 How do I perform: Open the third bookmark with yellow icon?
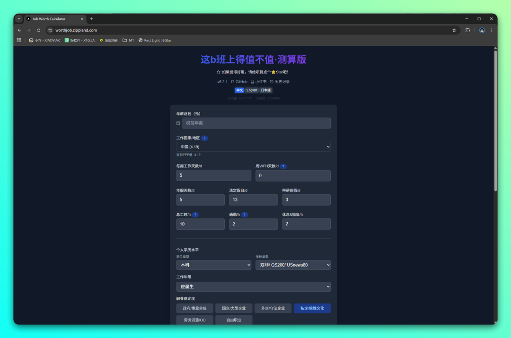pos(108,40)
